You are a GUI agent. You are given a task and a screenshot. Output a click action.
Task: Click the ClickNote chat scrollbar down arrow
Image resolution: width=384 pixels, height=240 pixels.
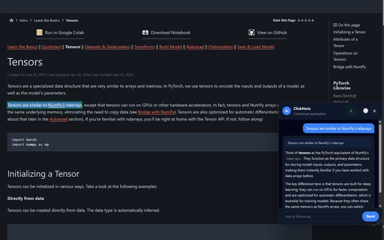click(x=380, y=206)
